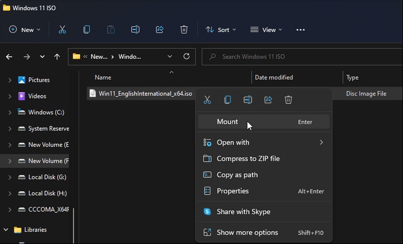Select Local Disk (H:) in the sidebar
Screen dimensions: 403x244
coord(47,193)
